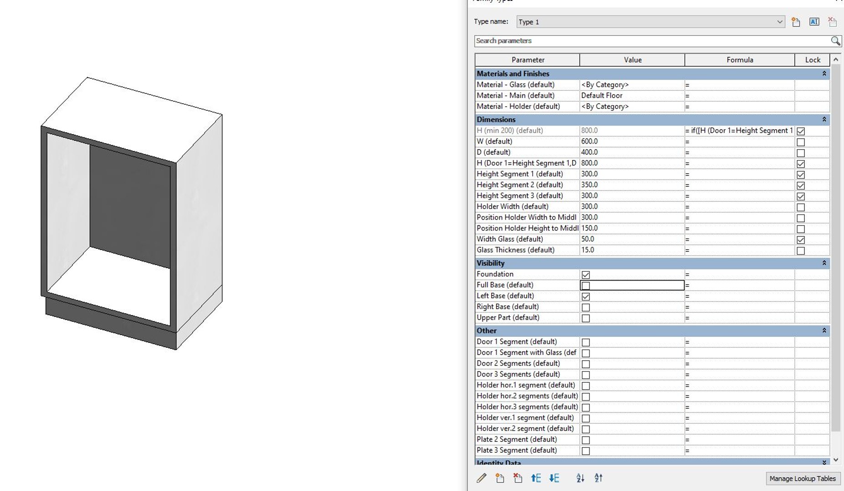Enable the Right Base checkbox
The width and height of the screenshot is (844, 491).
tap(586, 307)
